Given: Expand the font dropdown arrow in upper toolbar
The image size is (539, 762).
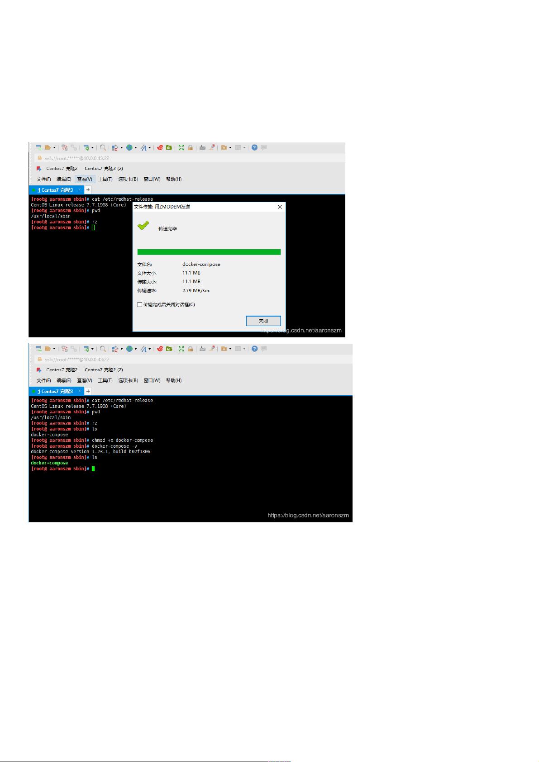Looking at the screenshot, I should [x=150, y=147].
